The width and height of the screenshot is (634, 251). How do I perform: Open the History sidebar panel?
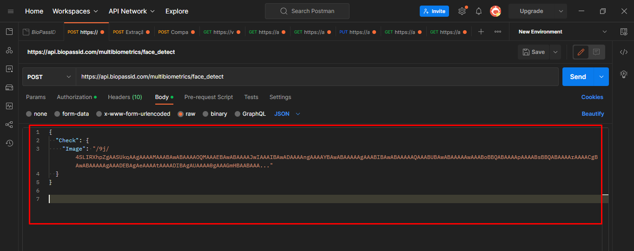[x=9, y=143]
